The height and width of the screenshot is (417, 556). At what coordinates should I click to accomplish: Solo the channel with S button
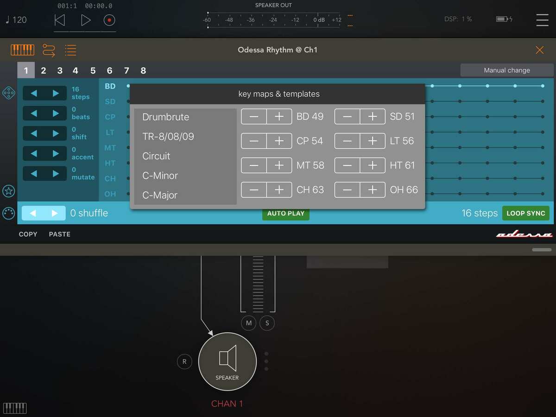[x=267, y=323]
